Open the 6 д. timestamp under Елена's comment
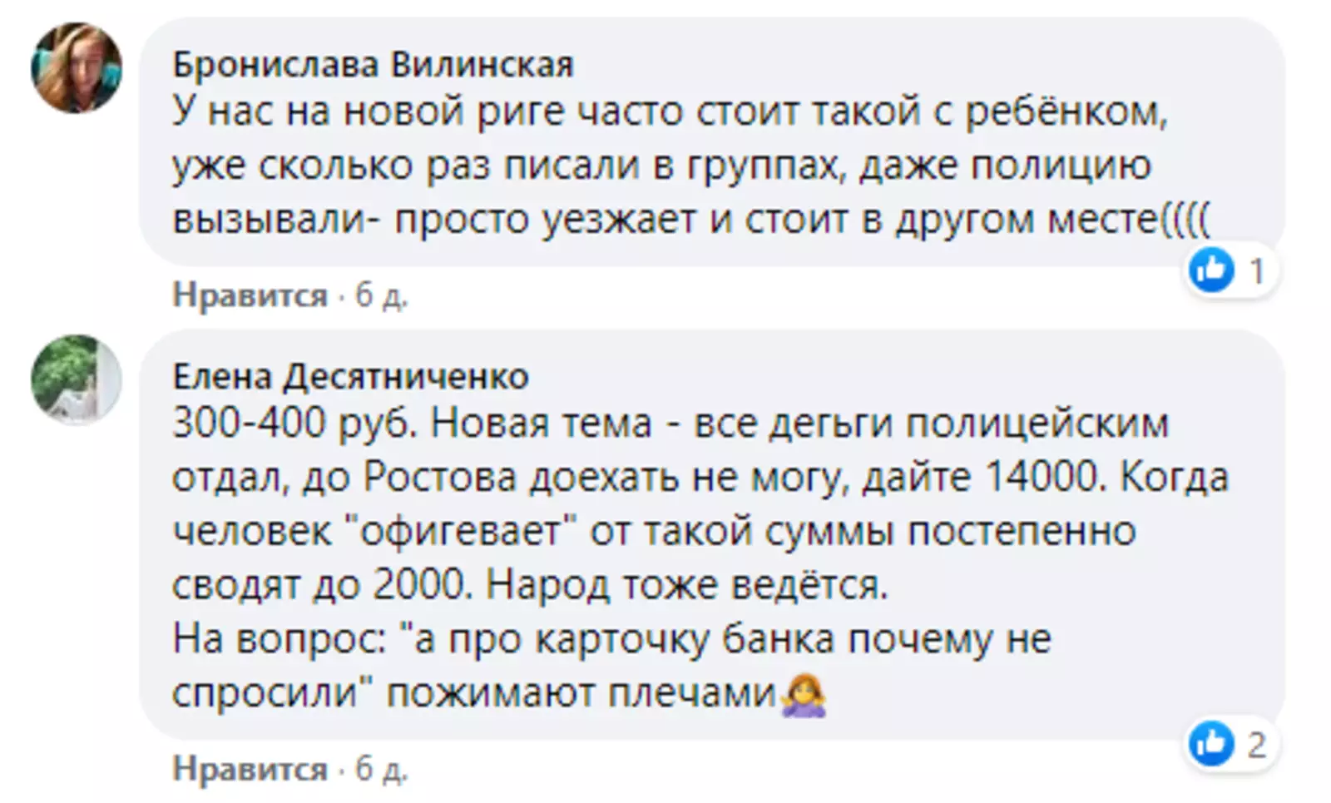1331x803 pixels. coord(381,768)
